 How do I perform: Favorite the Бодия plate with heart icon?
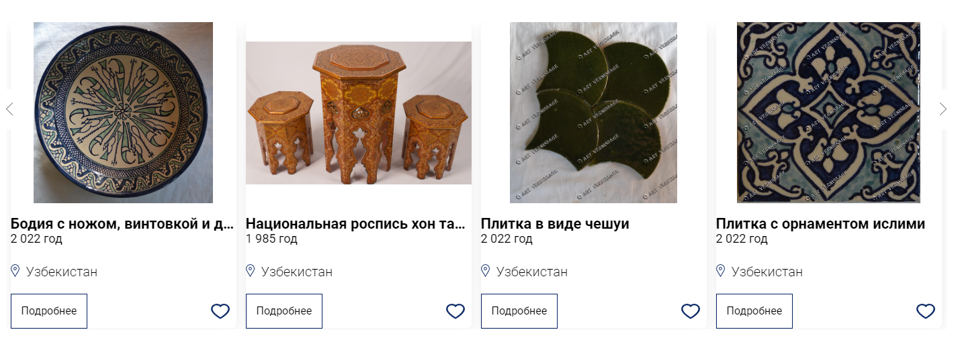coord(220,311)
